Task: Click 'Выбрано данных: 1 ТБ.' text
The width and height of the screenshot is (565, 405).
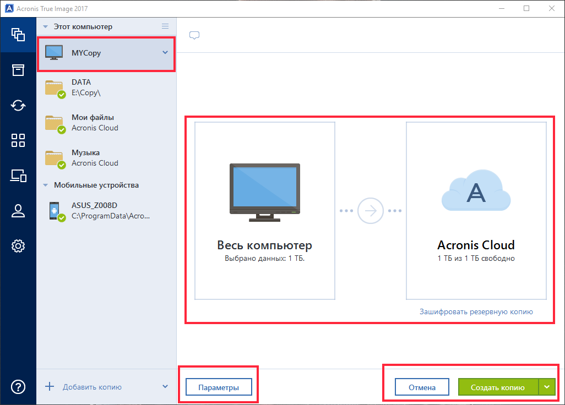Action: pos(265,259)
